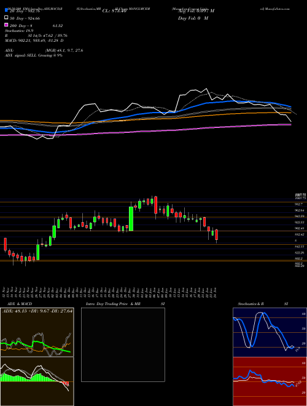
Task: Click the 922.53 price axis label
Action: click(x=299, y=222)
